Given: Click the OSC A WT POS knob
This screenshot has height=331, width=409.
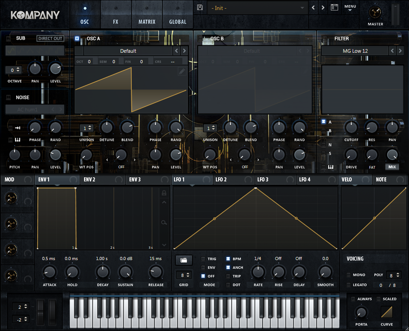Looking at the screenshot, I should (86, 155).
